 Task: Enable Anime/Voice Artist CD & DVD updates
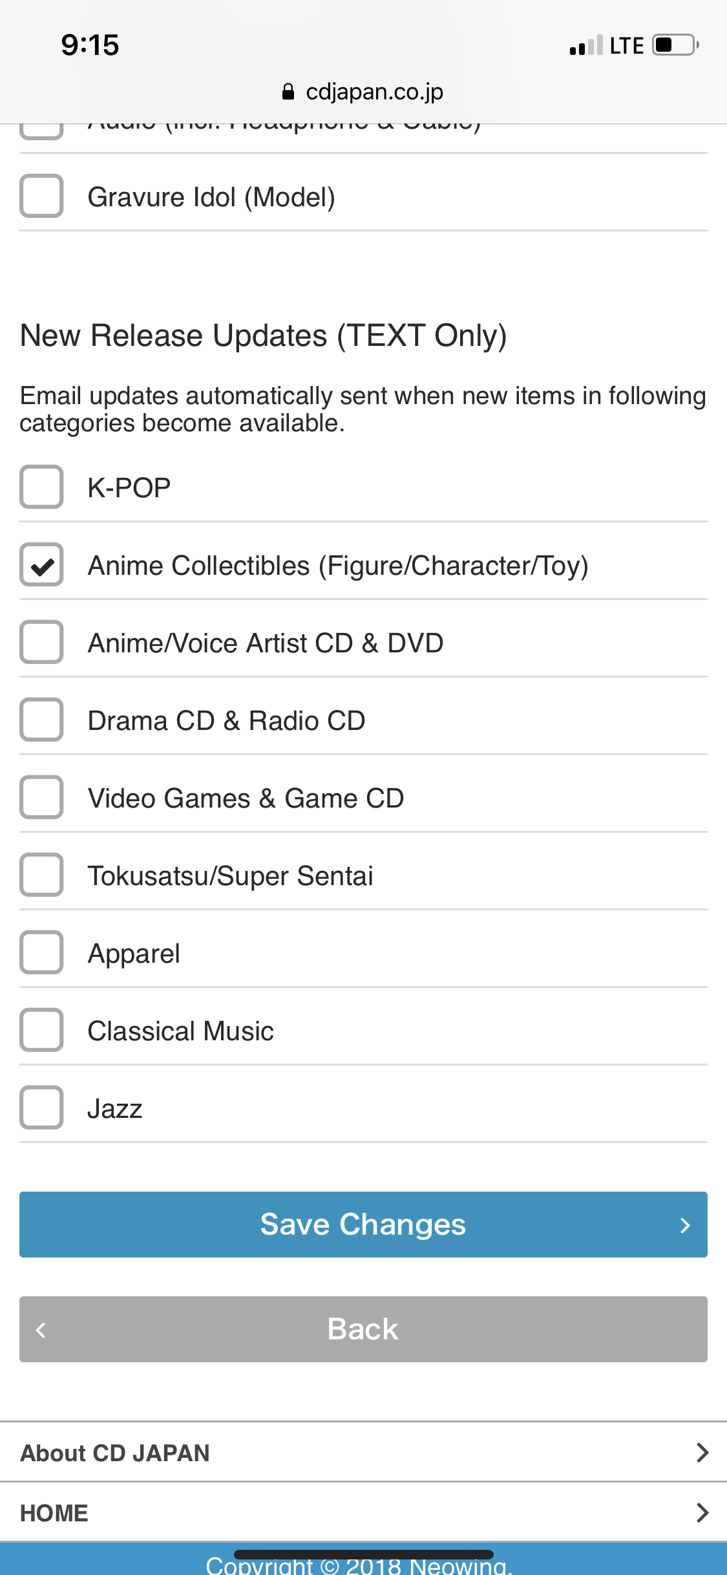tap(41, 642)
